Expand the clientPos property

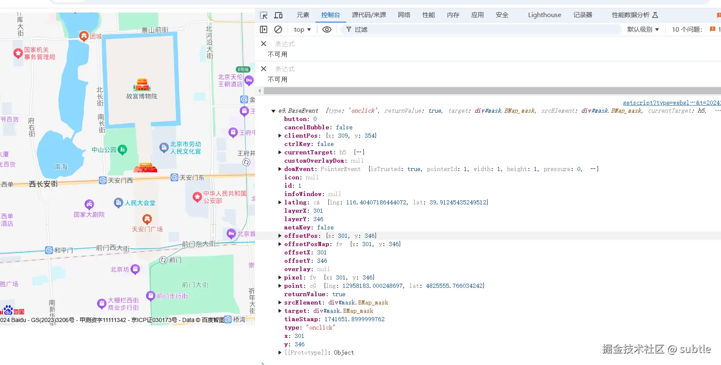(x=280, y=136)
